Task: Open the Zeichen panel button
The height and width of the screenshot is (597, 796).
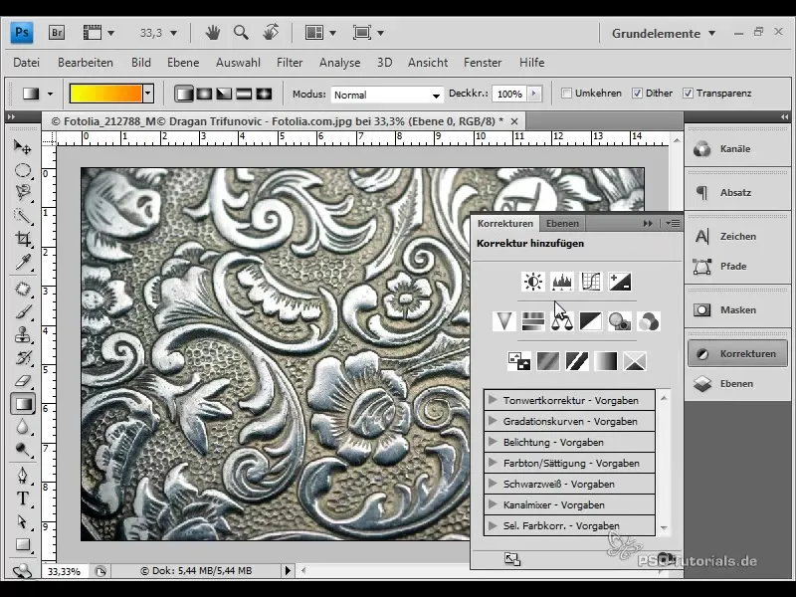Action: click(x=737, y=236)
